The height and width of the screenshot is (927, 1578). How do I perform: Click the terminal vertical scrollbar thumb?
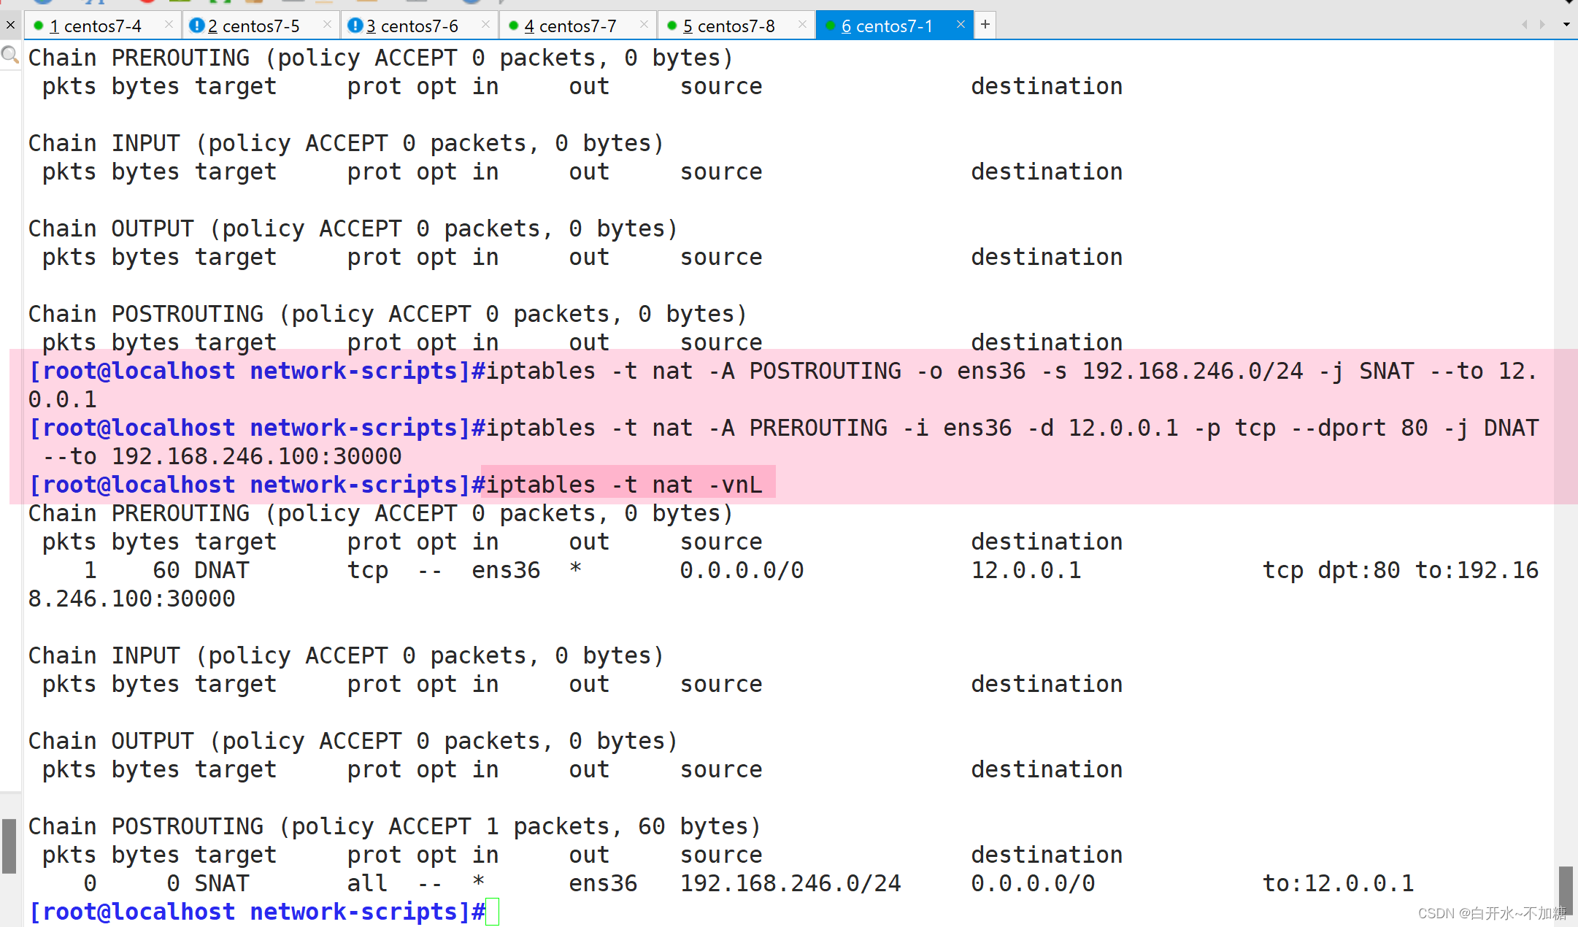click(1566, 890)
